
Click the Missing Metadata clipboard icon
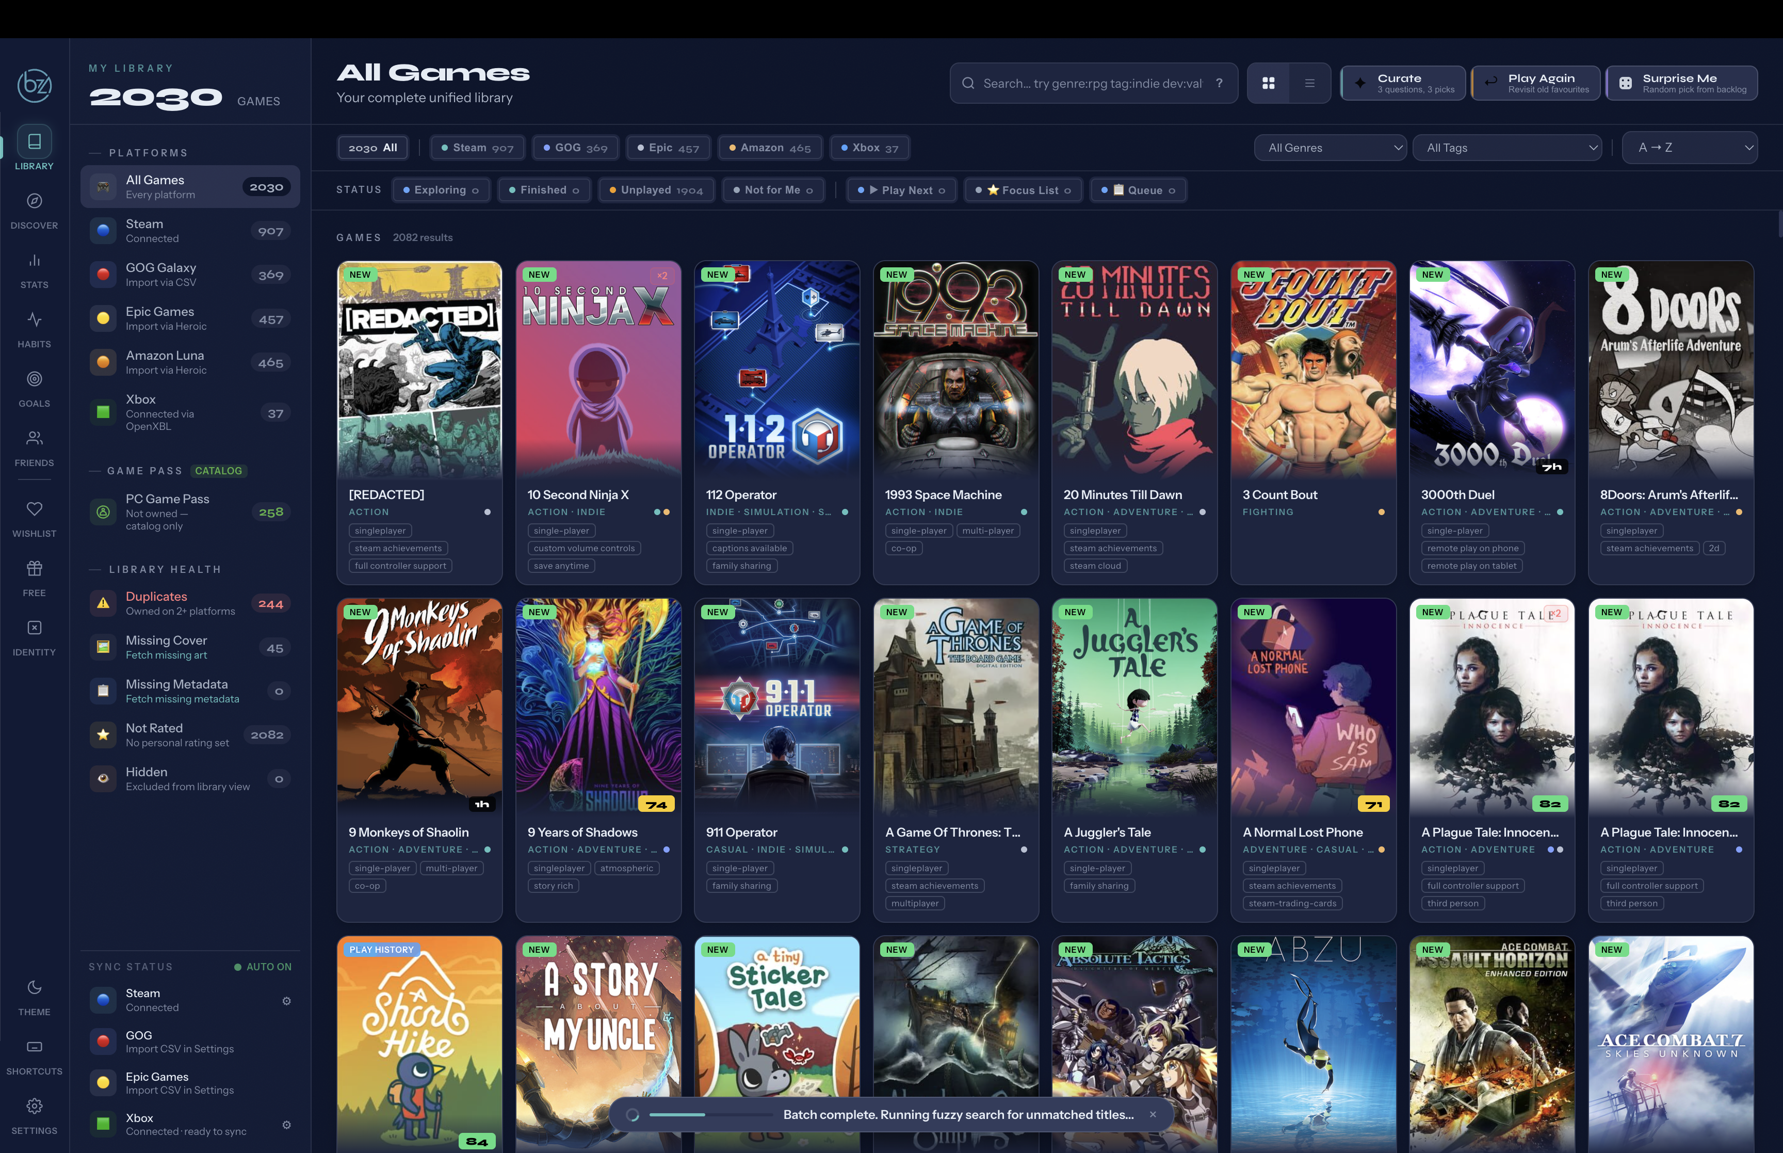pyautogui.click(x=103, y=690)
